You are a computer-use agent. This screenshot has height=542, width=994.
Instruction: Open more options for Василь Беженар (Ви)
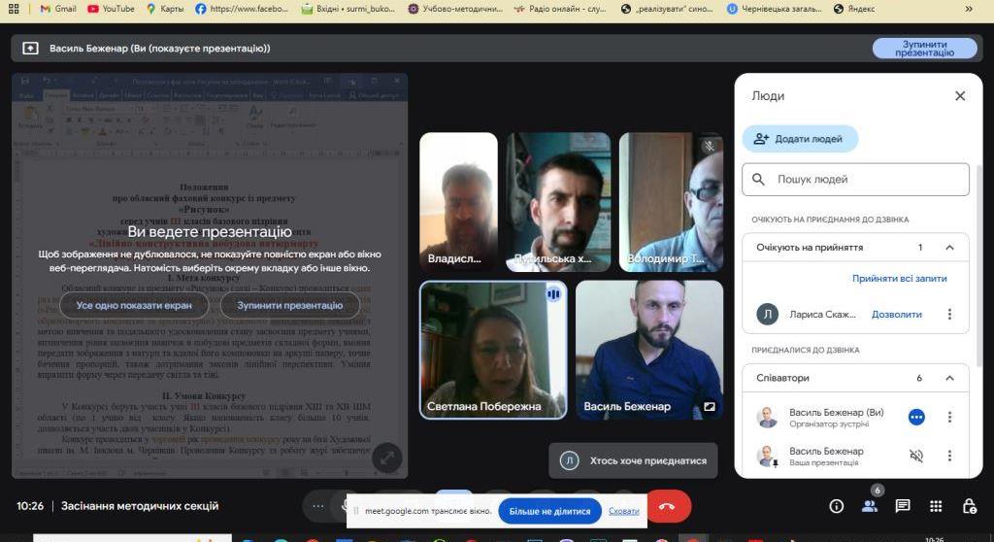coord(949,418)
